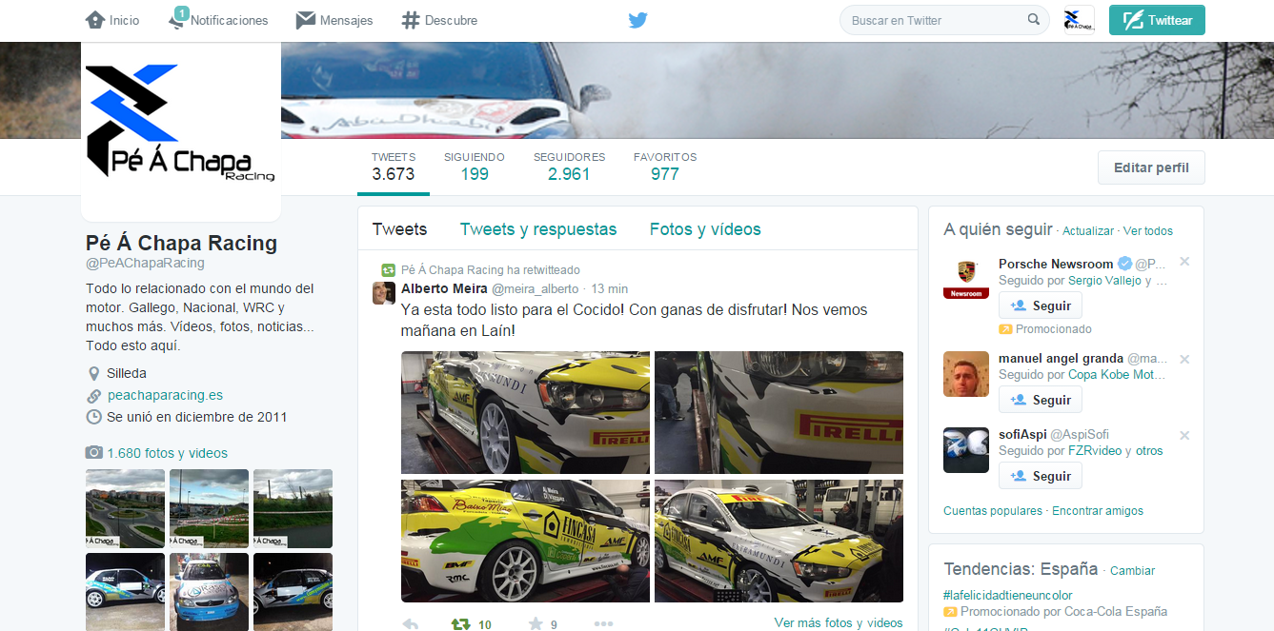The width and height of the screenshot is (1274, 631).
Task: Focus the Buscar en Twitter field
Action: click(944, 20)
